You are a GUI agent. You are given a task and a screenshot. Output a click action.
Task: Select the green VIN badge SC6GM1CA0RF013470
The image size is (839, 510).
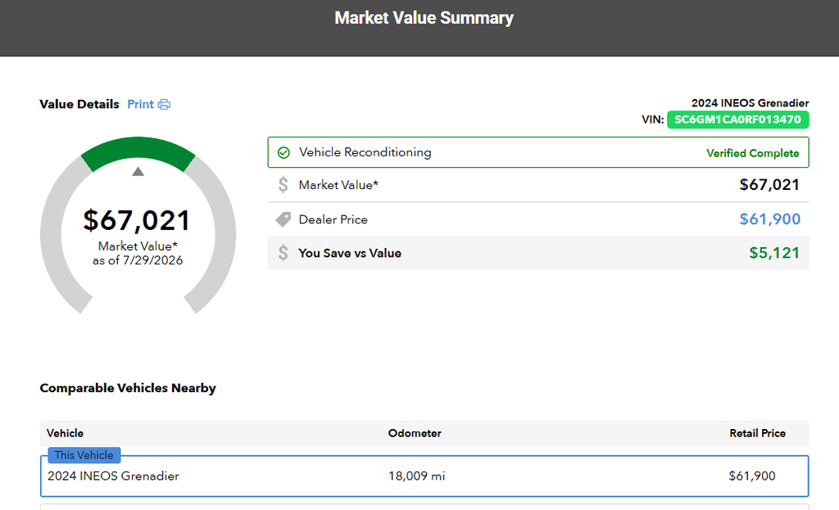pyautogui.click(x=738, y=120)
